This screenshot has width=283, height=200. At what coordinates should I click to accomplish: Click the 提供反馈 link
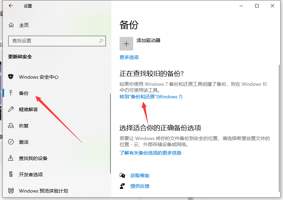[x=140, y=186]
